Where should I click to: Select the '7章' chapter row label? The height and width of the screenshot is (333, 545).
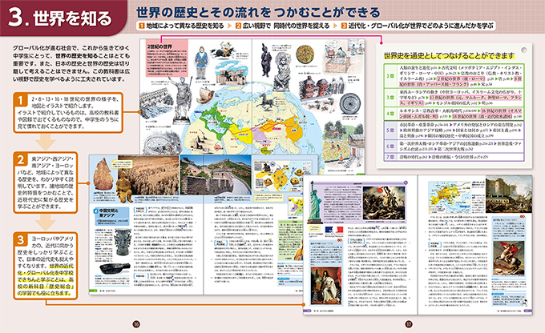tap(390, 157)
